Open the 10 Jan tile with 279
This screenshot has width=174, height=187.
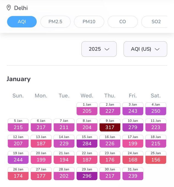point(133,125)
